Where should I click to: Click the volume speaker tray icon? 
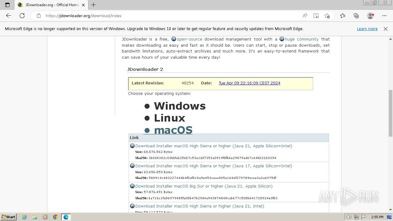coord(349,217)
